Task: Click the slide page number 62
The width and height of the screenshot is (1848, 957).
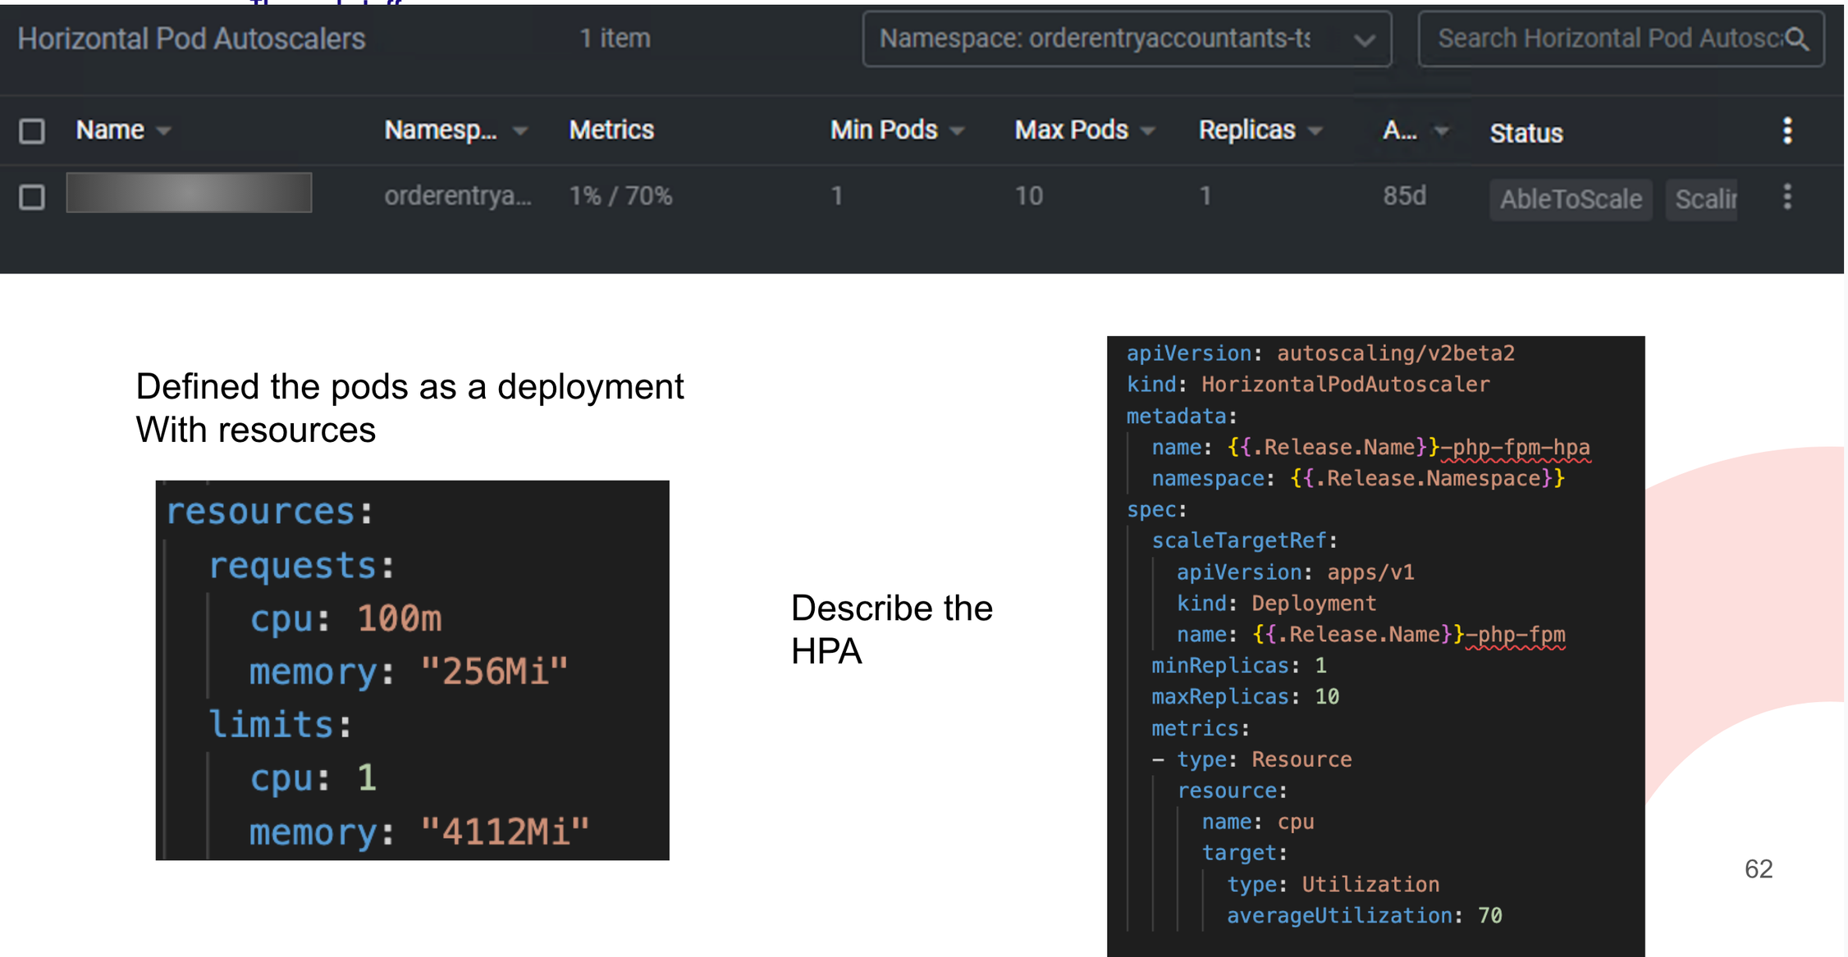Action: point(1759,868)
